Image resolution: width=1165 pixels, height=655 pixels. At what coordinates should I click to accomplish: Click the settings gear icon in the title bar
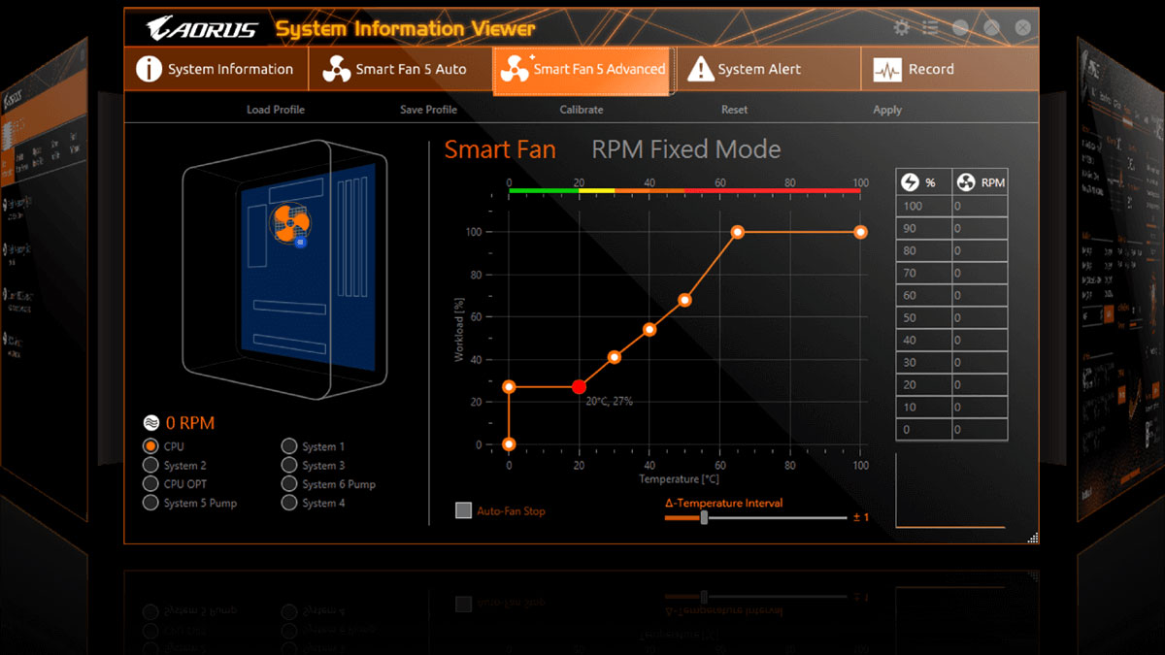[902, 28]
